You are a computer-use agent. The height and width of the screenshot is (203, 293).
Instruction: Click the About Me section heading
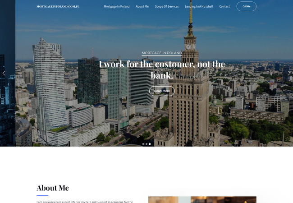click(53, 188)
